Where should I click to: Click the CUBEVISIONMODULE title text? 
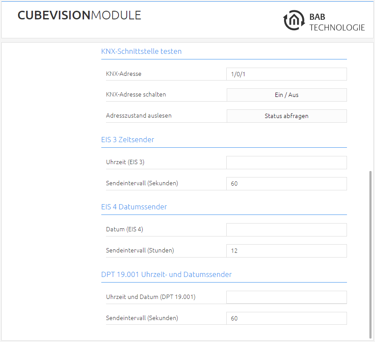(79, 16)
